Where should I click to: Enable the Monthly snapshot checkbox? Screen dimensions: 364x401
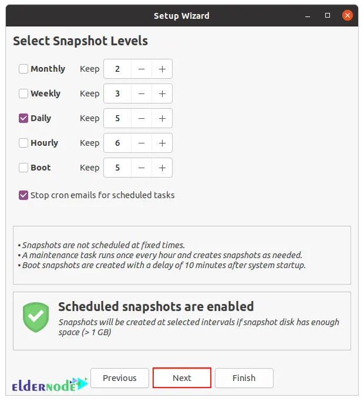tap(23, 69)
